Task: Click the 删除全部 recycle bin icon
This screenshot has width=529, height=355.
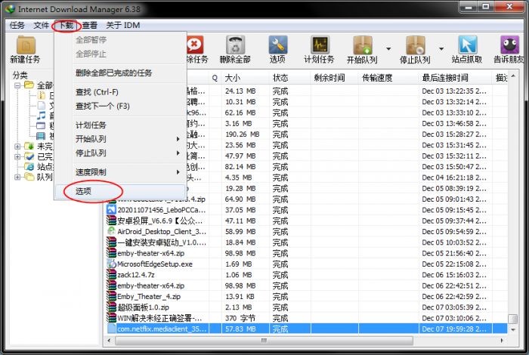Action: pos(235,45)
